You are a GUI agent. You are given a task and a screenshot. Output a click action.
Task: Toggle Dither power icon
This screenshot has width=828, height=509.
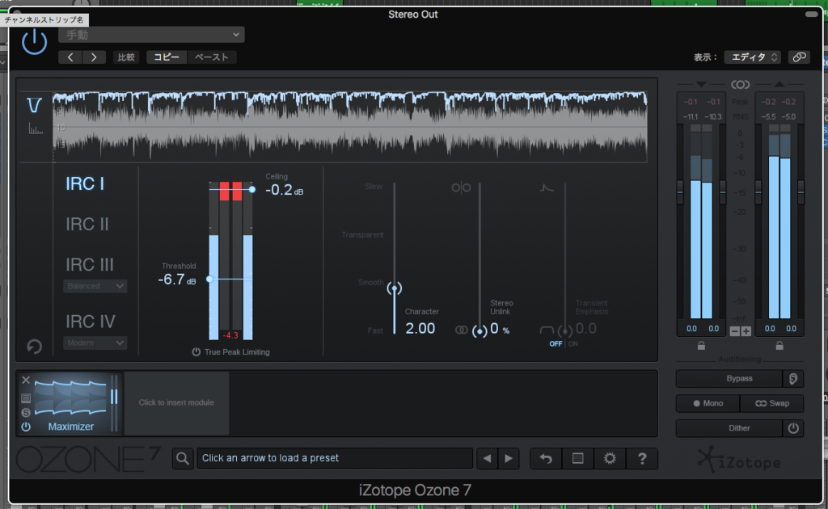point(793,428)
